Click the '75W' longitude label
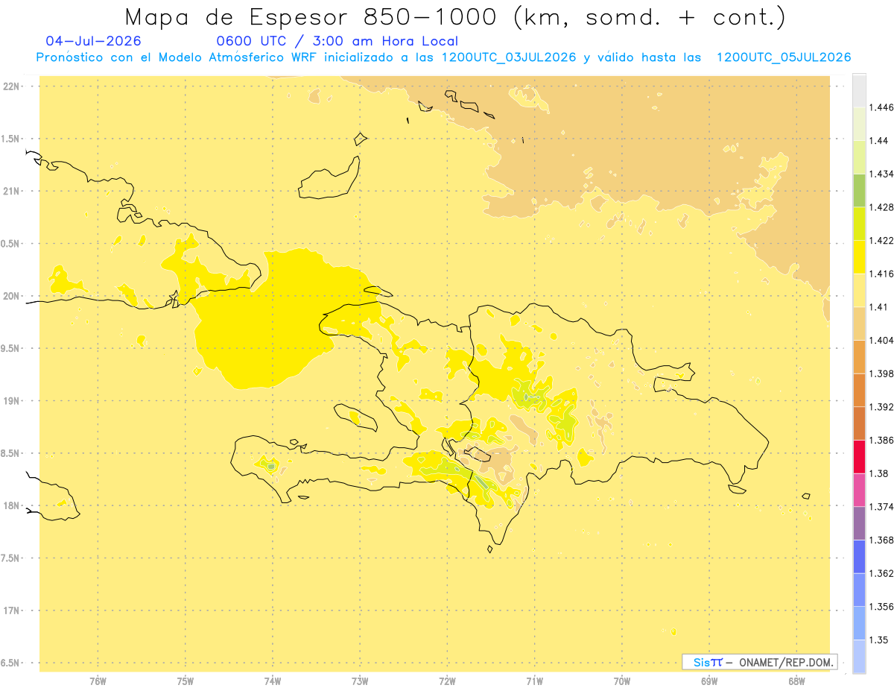This screenshot has height=691, width=894. coord(186,681)
